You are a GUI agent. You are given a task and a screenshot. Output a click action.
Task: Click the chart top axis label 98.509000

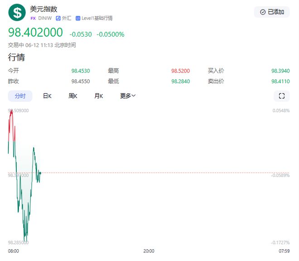point(18,111)
